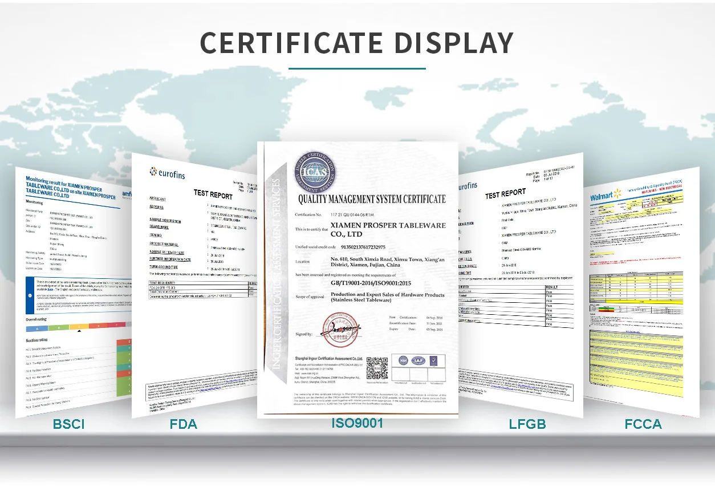Image resolution: width=715 pixels, height=491 pixels.
Task: Open the BSCI monitoring result document
Action: pos(73,292)
